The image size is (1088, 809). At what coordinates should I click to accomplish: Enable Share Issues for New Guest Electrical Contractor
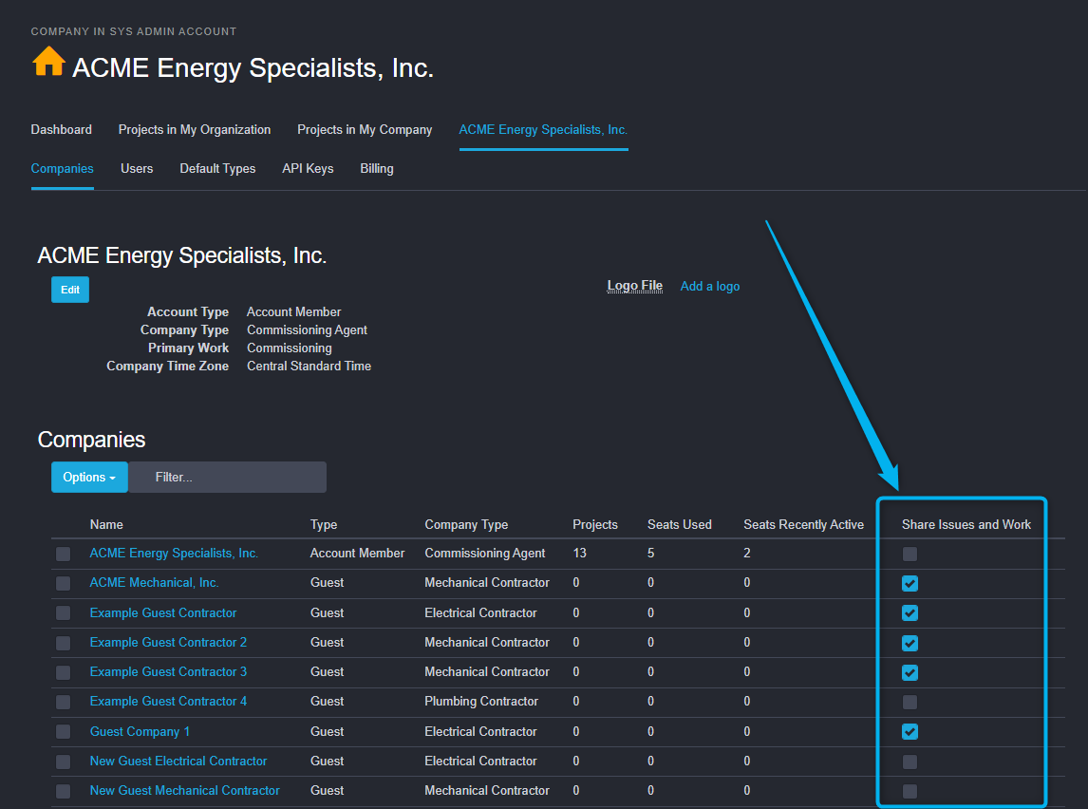pos(910,761)
